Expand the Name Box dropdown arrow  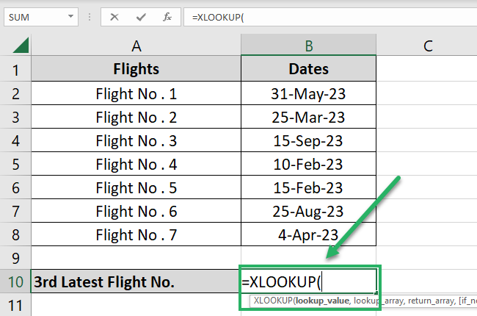coord(70,16)
